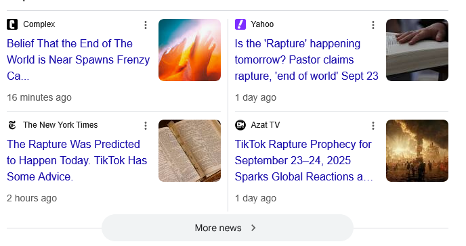Open three-dot menu for New York Times article
This screenshot has height=246, width=466.
(146, 126)
